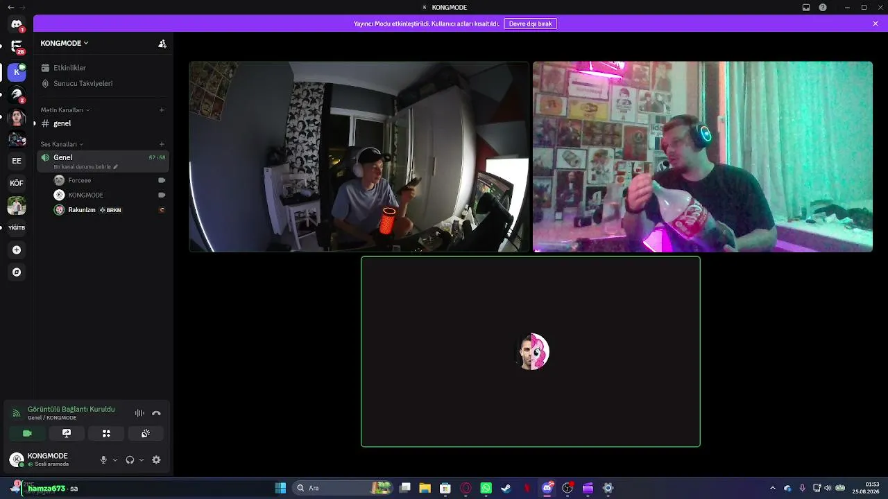
Task: Share your screen
Action: coord(67,433)
